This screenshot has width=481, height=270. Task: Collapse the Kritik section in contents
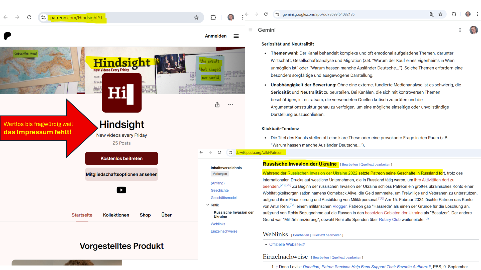tap(208, 205)
